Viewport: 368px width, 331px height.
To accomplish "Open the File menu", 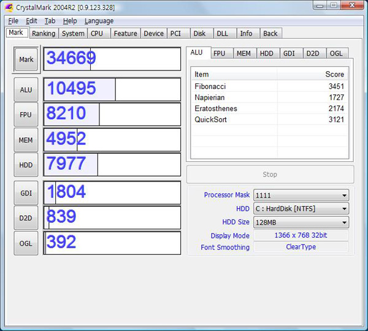I will 13,21.
